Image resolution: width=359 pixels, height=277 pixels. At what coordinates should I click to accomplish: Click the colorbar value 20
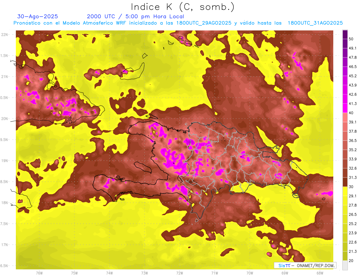(x=351, y=261)
